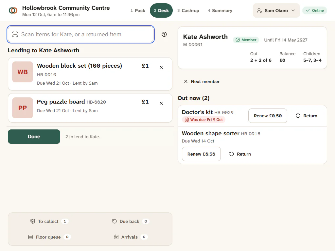Remove Peg puzzle board from lending list
Image resolution: width=335 pixels, height=251 pixels.
click(161, 103)
